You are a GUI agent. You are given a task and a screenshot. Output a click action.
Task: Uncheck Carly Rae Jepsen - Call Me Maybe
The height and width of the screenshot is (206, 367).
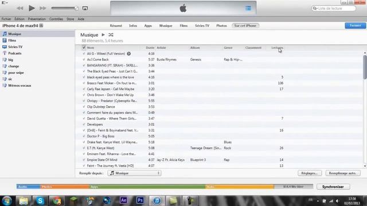[84, 89]
